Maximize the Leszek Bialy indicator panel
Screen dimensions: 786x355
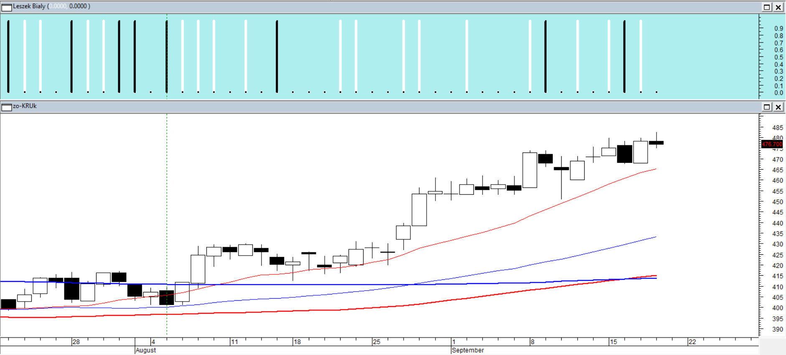pyautogui.click(x=767, y=7)
